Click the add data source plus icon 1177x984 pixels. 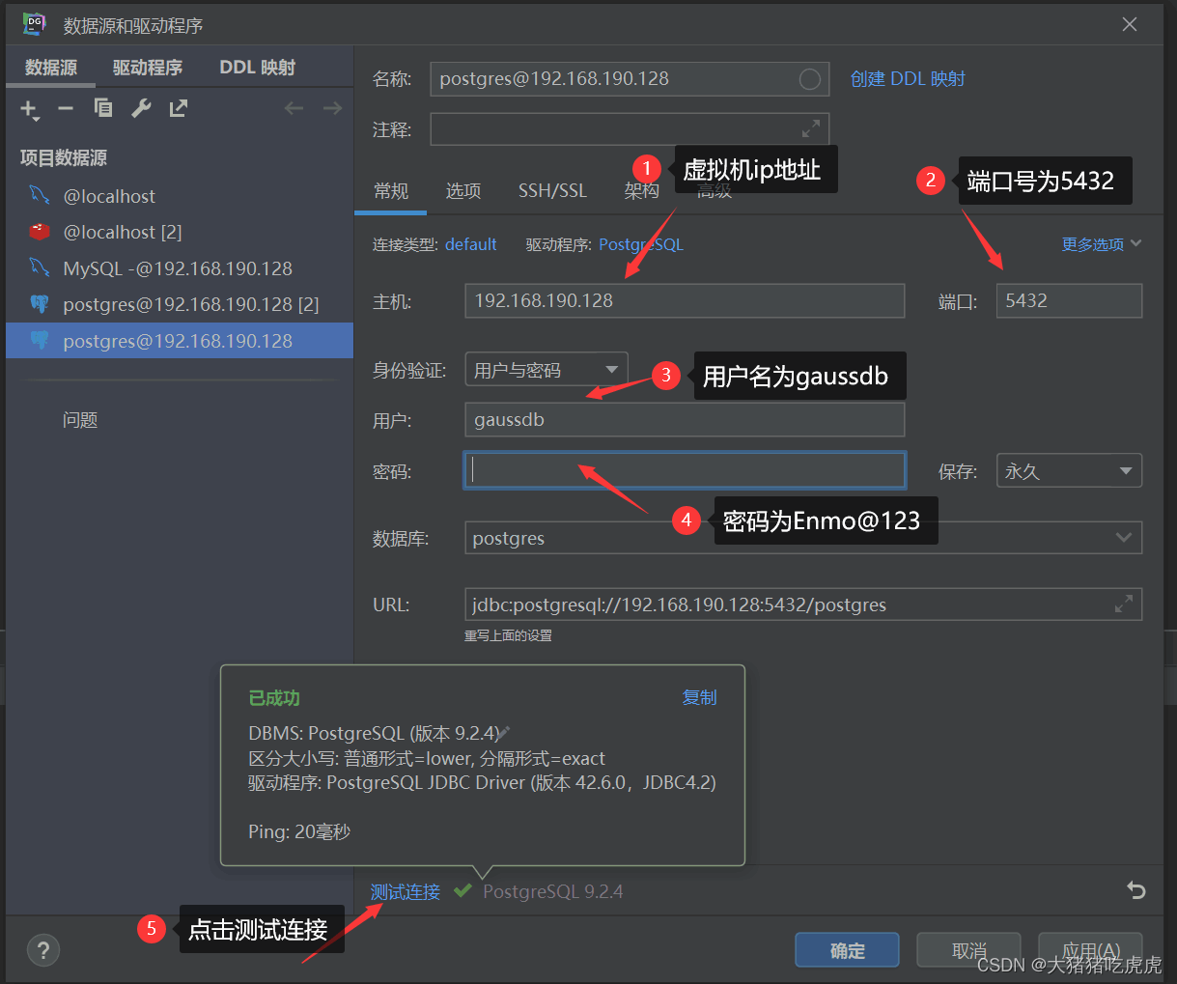pos(29,109)
